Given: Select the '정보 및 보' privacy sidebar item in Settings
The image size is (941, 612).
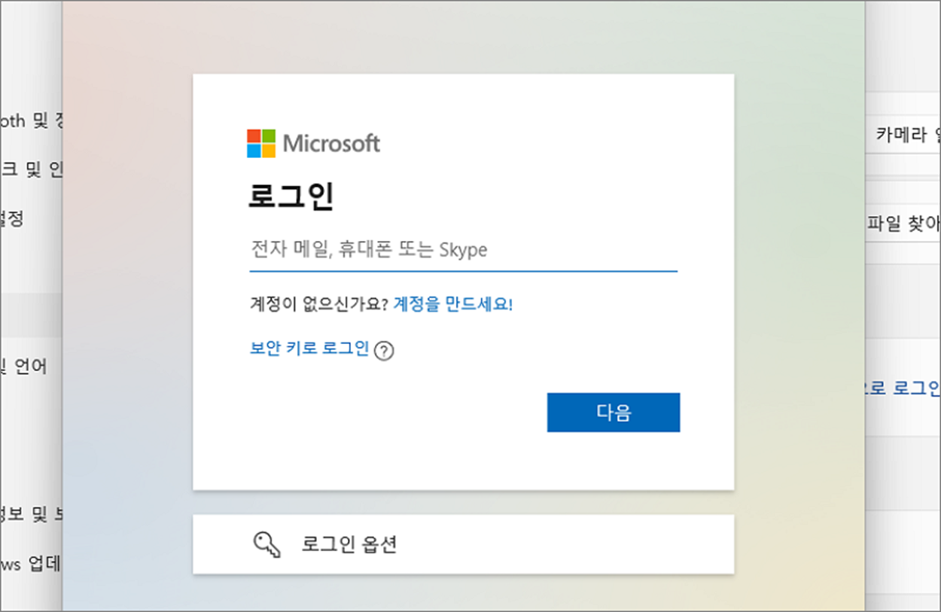Looking at the screenshot, I should [30, 515].
